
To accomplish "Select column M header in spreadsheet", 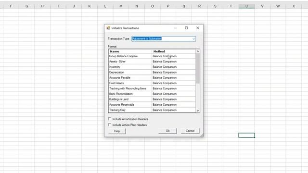I will click(121, 6).
